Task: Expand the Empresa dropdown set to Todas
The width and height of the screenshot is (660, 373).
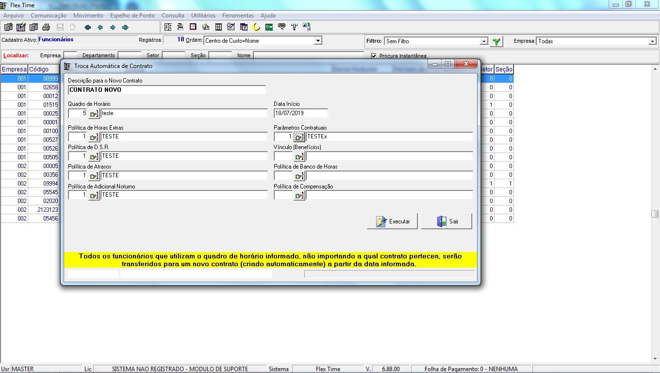Action: coord(652,41)
